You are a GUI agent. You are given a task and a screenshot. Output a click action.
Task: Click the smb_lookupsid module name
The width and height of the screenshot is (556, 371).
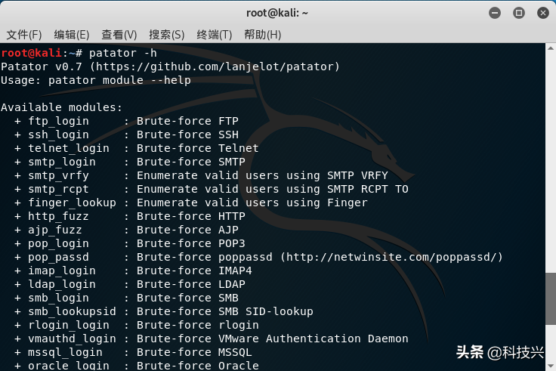point(72,311)
